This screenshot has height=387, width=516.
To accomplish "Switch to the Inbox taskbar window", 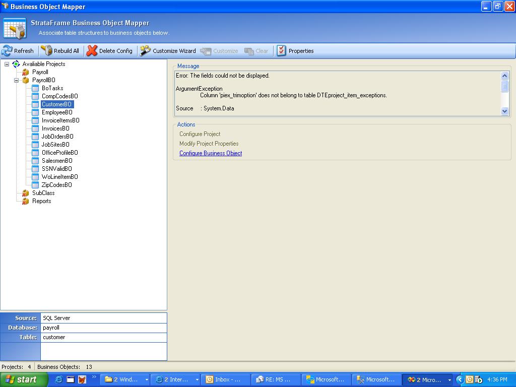I will click(225, 379).
